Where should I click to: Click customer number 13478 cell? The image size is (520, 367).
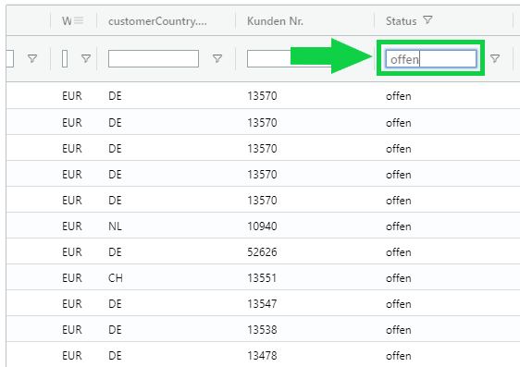click(x=262, y=355)
